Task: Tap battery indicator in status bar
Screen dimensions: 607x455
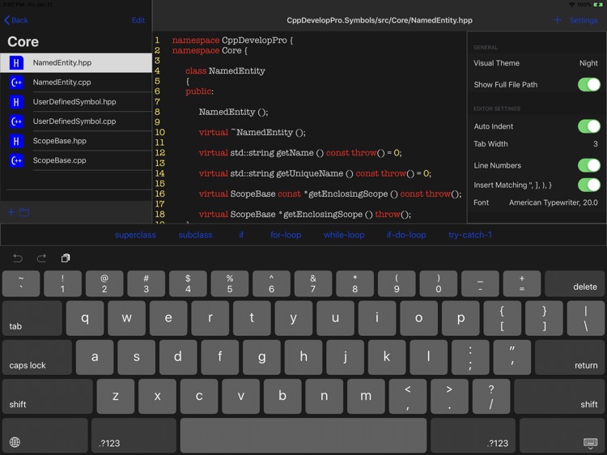Action: [598, 4]
